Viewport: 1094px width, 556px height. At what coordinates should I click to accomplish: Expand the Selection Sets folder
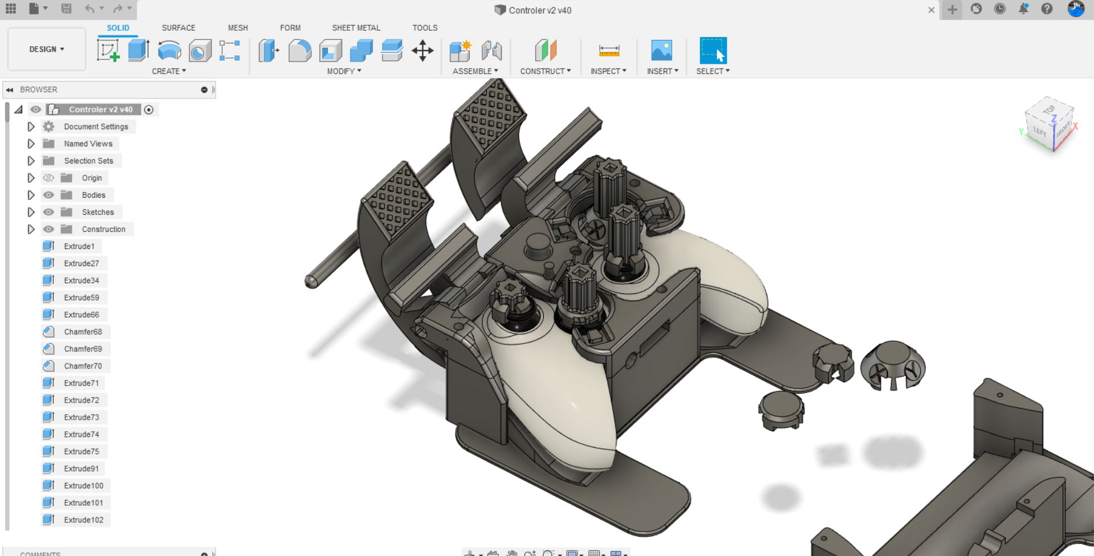(31, 161)
